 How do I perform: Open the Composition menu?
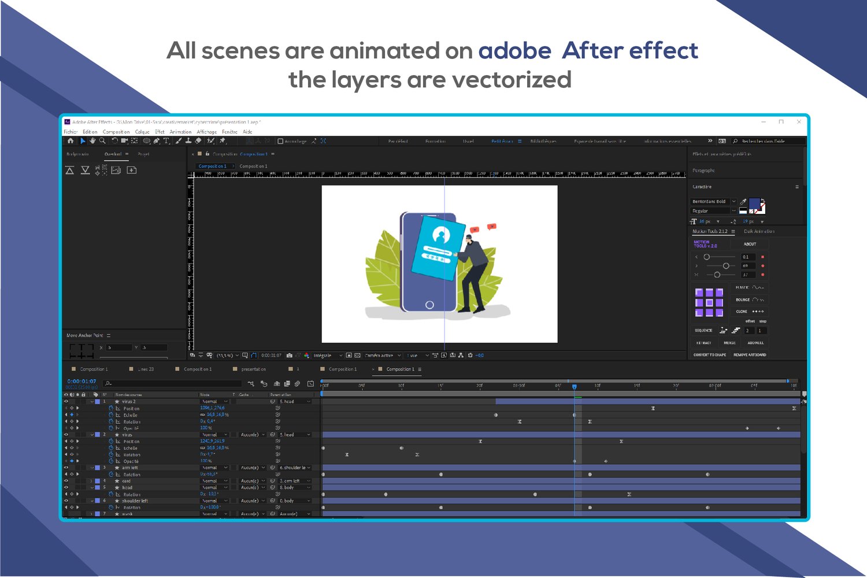coord(116,132)
